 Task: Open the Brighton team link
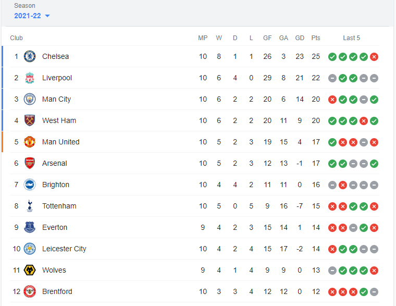56,185
